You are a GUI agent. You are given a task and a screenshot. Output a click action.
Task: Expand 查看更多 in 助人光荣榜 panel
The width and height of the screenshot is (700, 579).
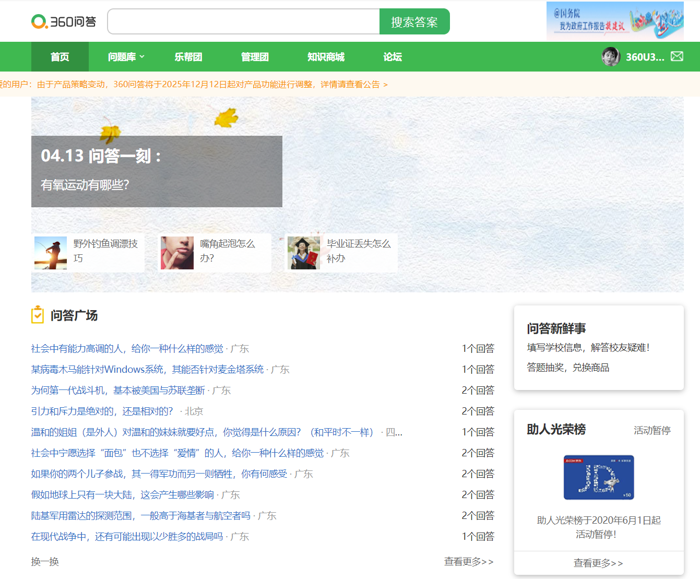tap(598, 563)
